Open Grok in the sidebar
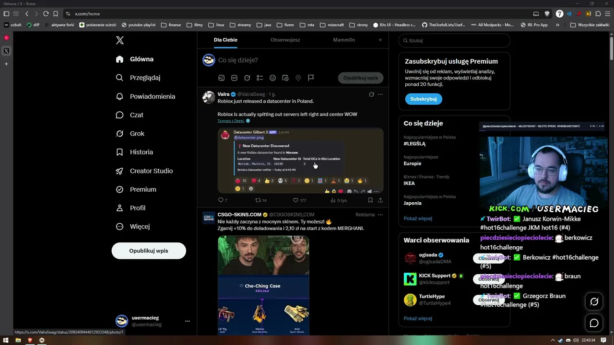Image resolution: width=614 pixels, height=345 pixels. [x=130, y=134]
